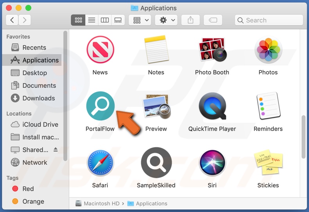Go forward with the right chevron button
This screenshot has height=212, width=309.
pyautogui.click(x=25, y=20)
